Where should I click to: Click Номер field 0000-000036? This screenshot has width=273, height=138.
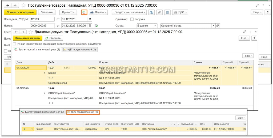[x=42, y=26]
